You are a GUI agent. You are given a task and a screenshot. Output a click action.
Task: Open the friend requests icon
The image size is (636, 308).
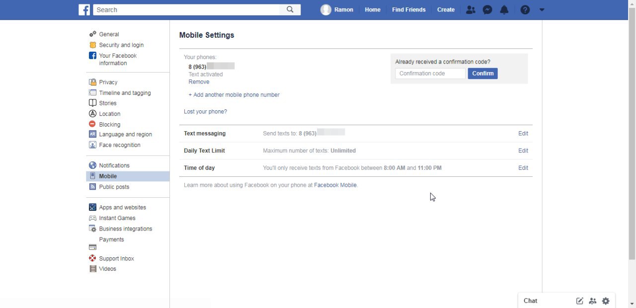[x=471, y=10]
